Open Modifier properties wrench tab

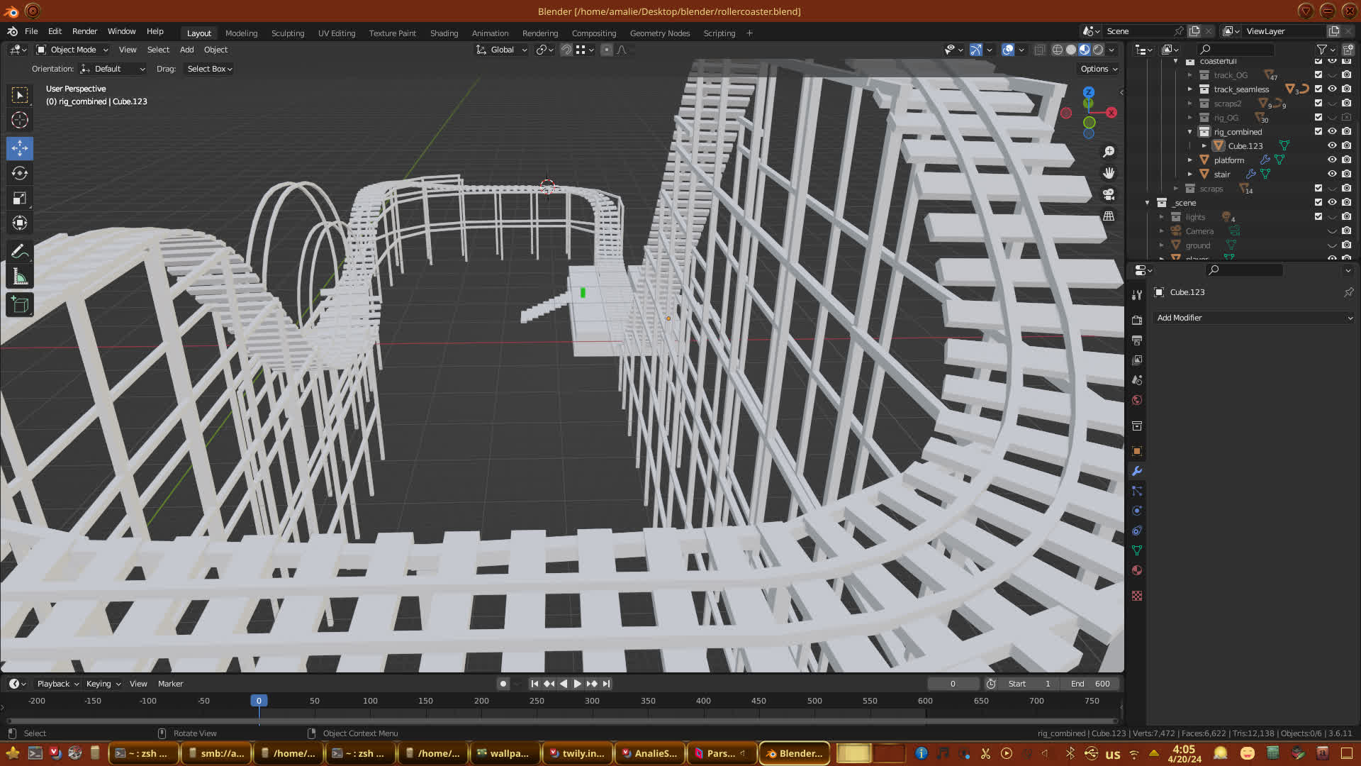pyautogui.click(x=1137, y=471)
